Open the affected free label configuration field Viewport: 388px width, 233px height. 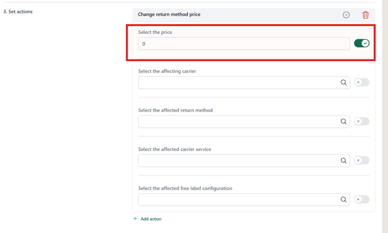coord(244,199)
